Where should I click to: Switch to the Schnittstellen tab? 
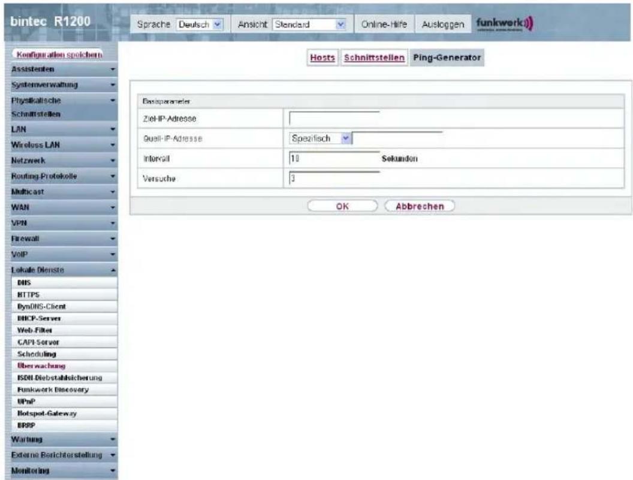374,58
